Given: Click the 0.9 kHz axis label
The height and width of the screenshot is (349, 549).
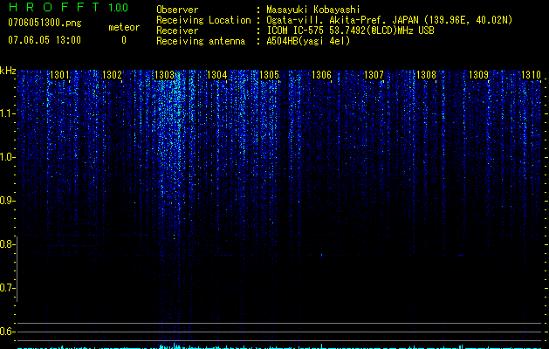Looking at the screenshot, I should click(x=6, y=201).
